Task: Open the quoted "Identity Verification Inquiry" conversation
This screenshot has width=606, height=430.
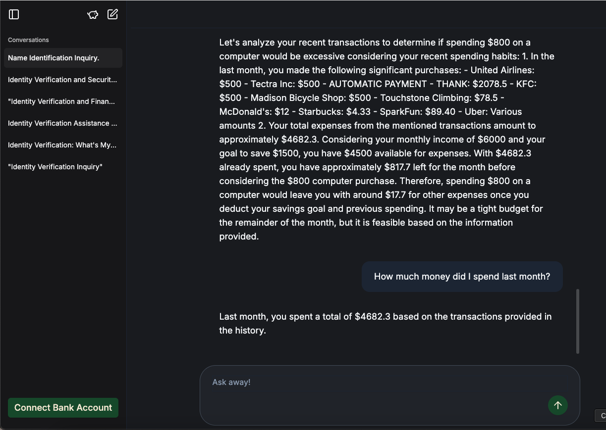Action: (x=63, y=167)
